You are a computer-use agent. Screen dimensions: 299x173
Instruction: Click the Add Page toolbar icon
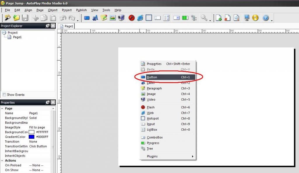click(x=219, y=18)
